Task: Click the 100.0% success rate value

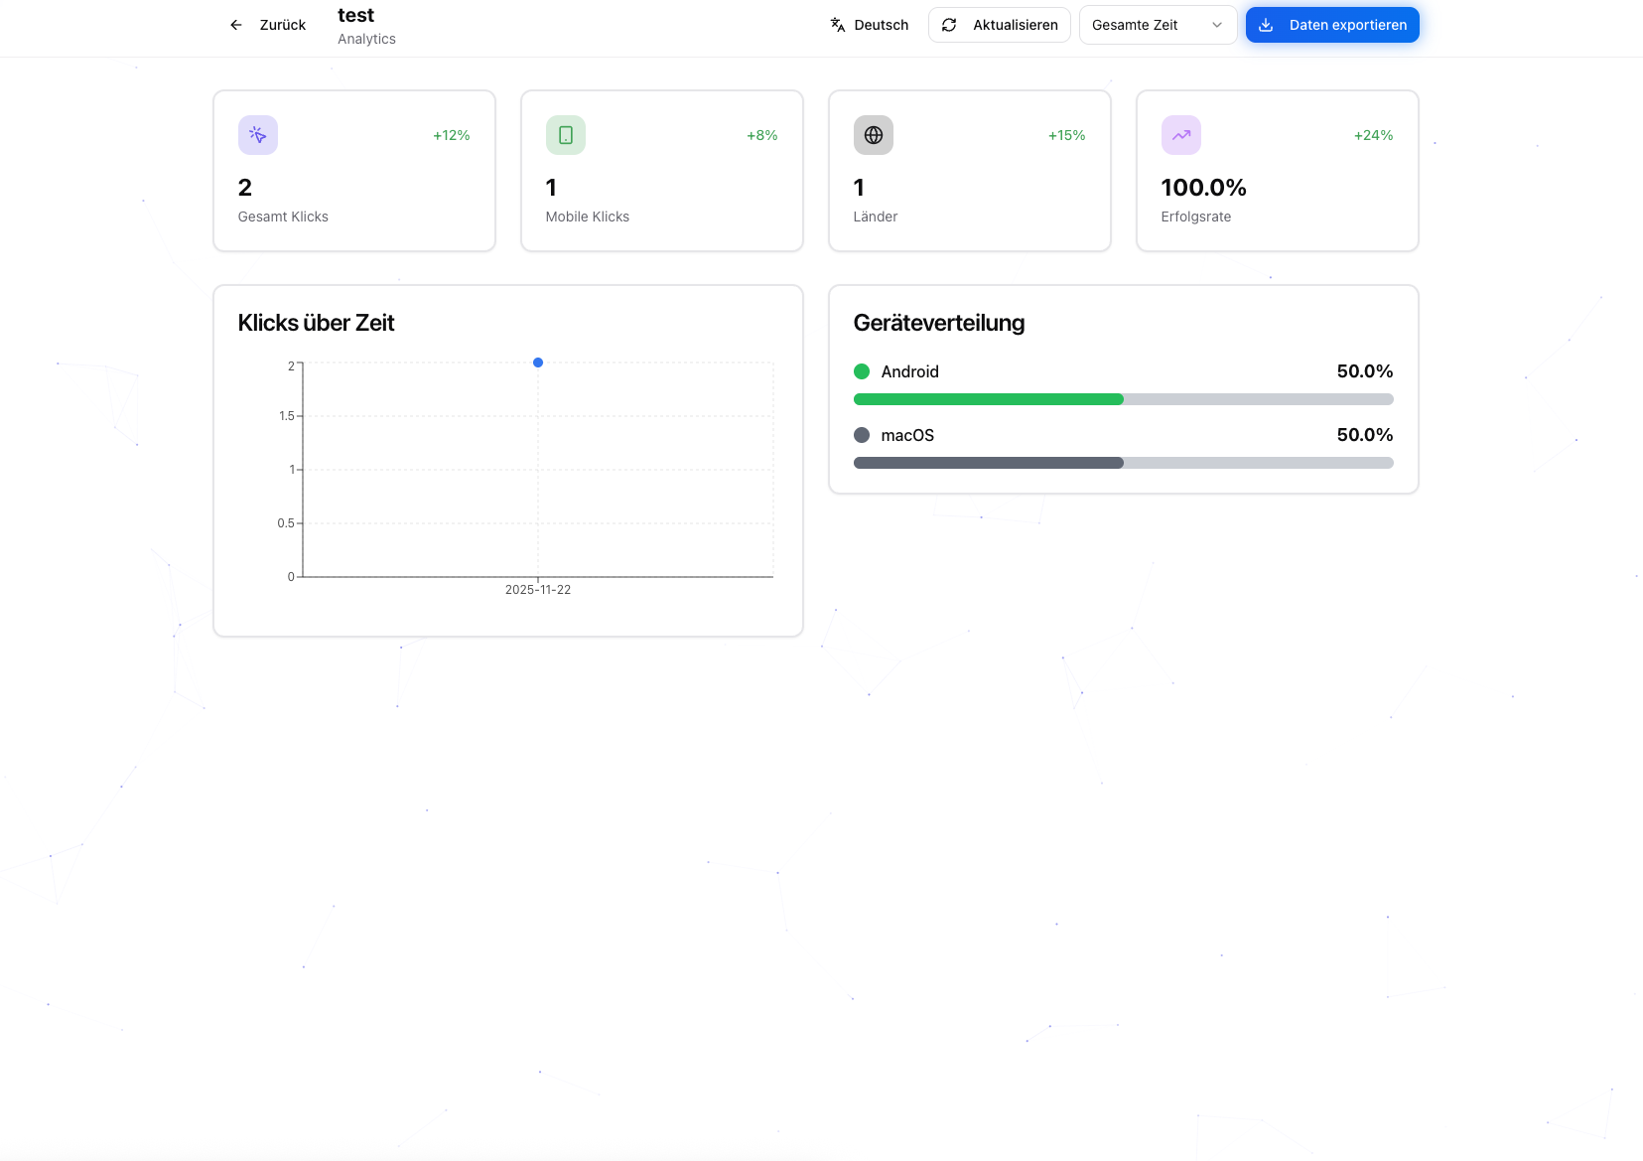Action: (x=1203, y=188)
